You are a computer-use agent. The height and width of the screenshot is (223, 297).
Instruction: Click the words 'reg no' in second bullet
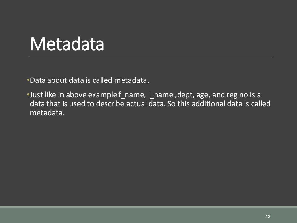(237, 95)
